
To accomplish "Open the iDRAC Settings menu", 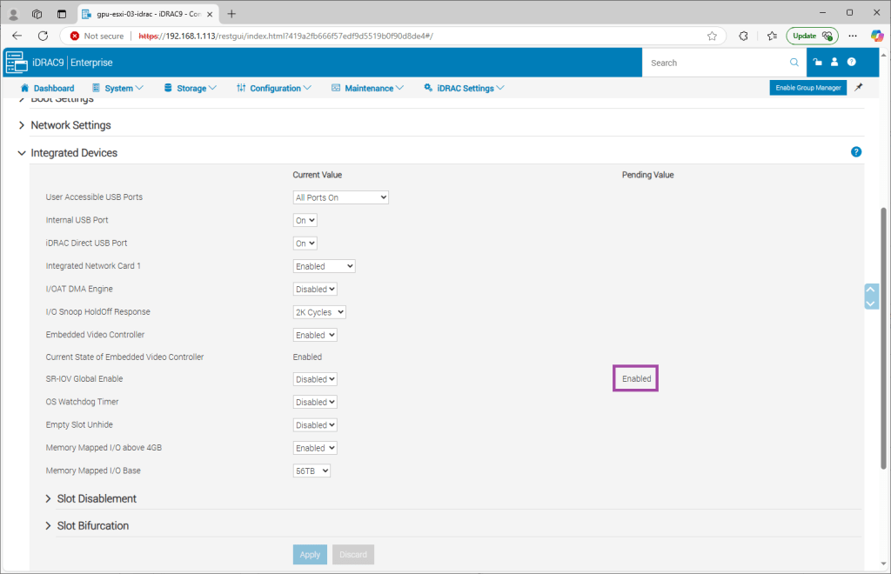I will click(464, 88).
